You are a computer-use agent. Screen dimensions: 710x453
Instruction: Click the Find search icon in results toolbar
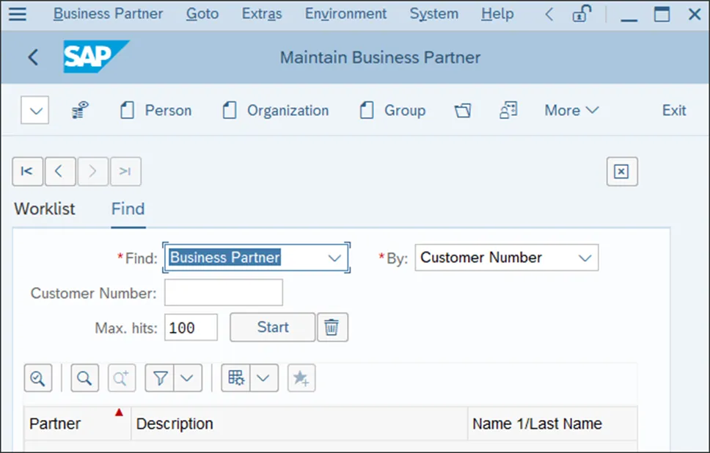pyautogui.click(x=84, y=377)
